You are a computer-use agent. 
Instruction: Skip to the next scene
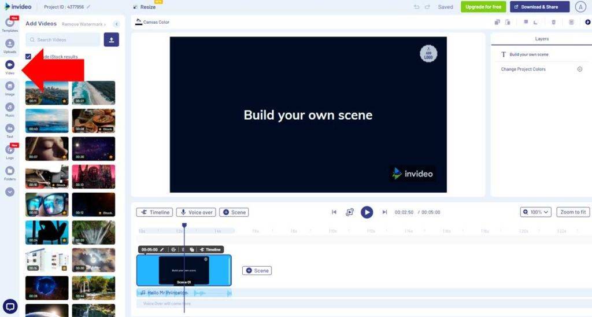[x=384, y=212]
